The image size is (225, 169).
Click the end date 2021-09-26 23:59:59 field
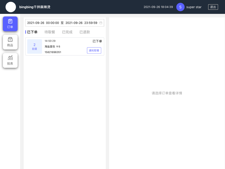point(81,23)
